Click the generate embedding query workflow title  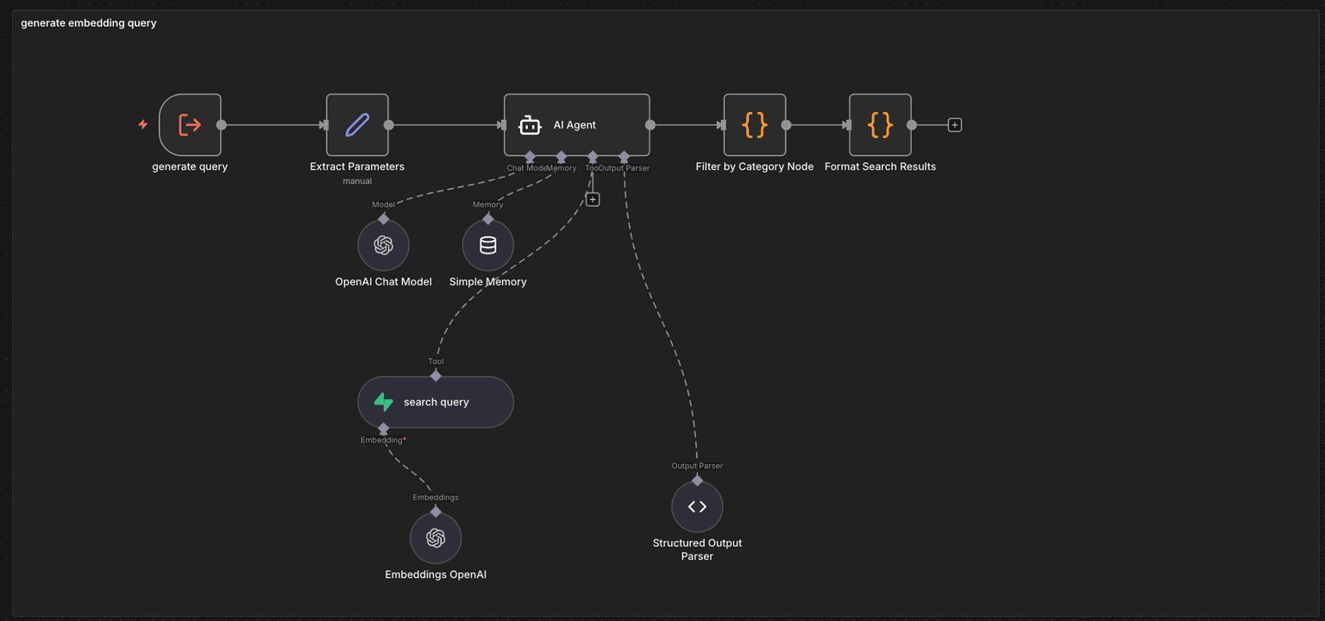(x=88, y=22)
